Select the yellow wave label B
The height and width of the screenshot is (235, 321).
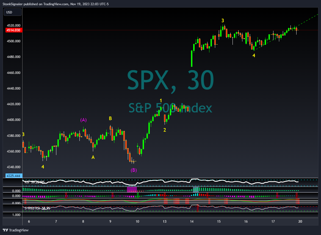pos(110,118)
